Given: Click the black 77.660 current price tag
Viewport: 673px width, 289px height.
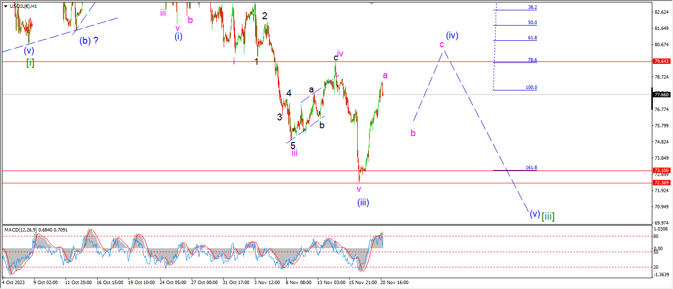Looking at the screenshot, I should [661, 94].
